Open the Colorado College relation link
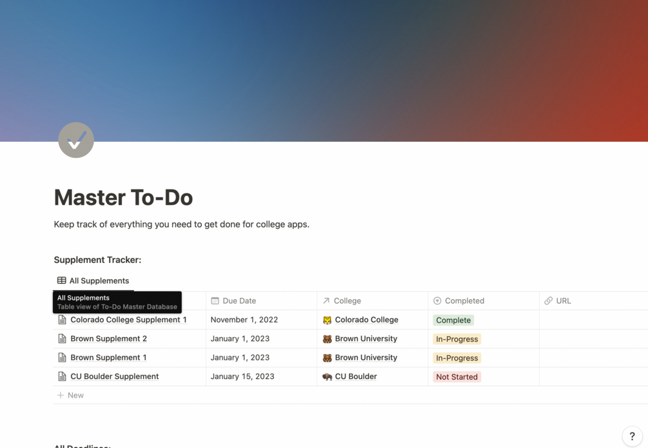648x448 pixels. click(x=367, y=320)
